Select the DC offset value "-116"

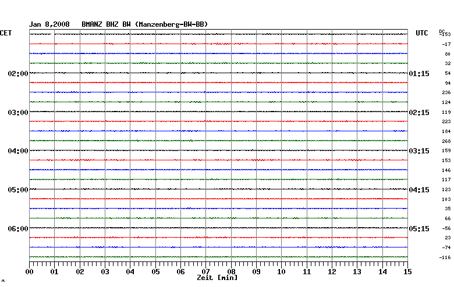coord(445,257)
